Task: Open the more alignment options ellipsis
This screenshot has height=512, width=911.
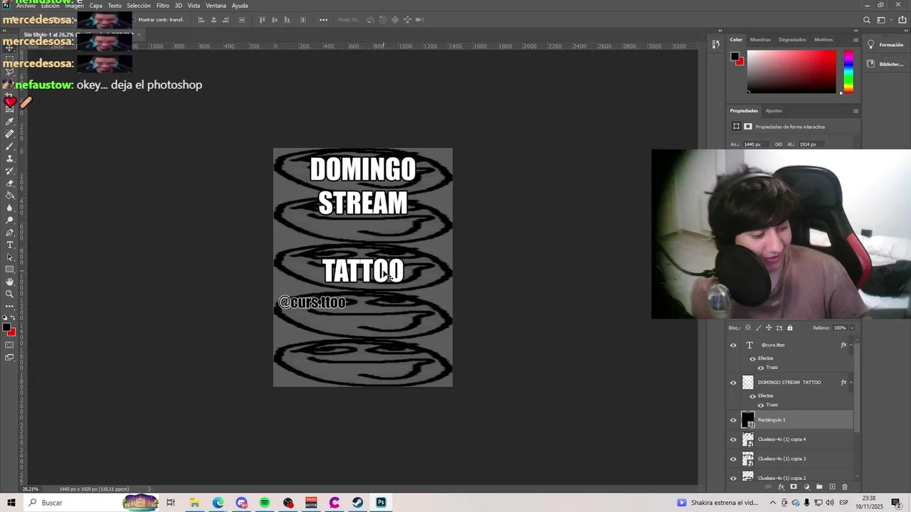Action: [323, 20]
